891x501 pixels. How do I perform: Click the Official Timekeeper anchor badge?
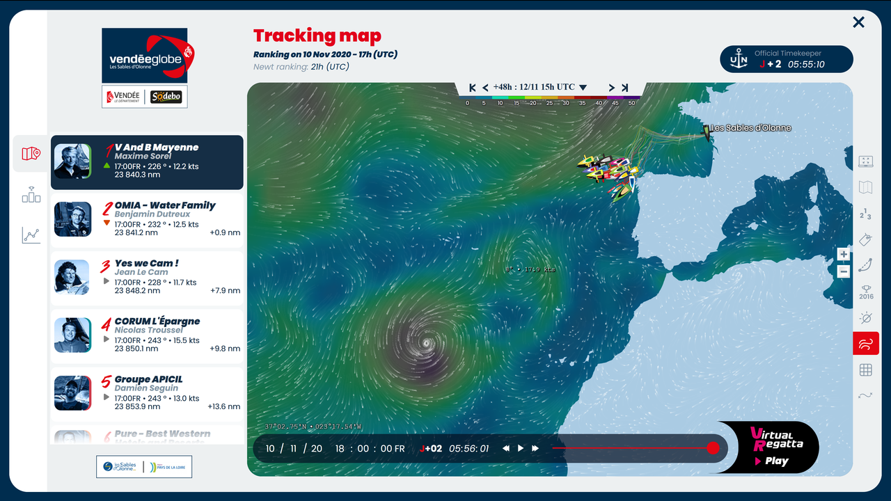click(x=738, y=60)
